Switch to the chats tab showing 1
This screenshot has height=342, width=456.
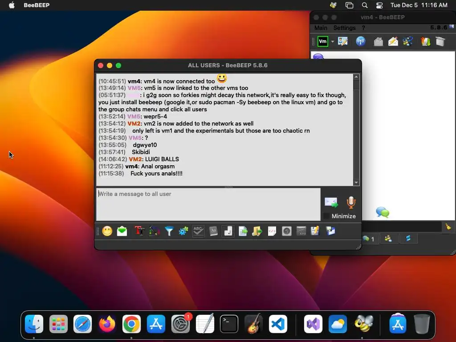pyautogui.click(x=369, y=239)
